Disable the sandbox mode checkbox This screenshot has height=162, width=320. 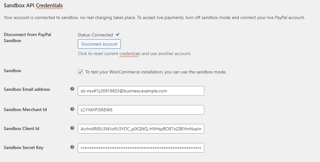click(80, 72)
